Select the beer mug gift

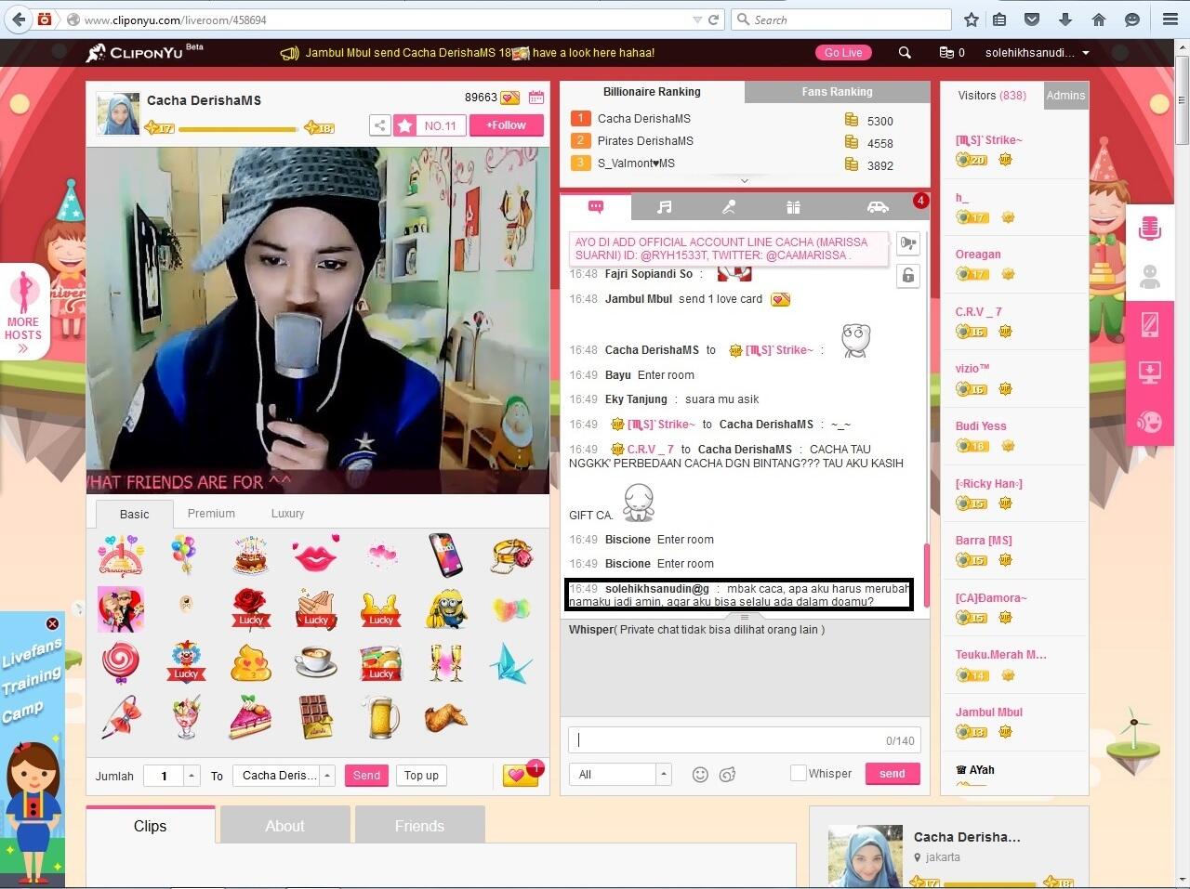click(x=381, y=716)
